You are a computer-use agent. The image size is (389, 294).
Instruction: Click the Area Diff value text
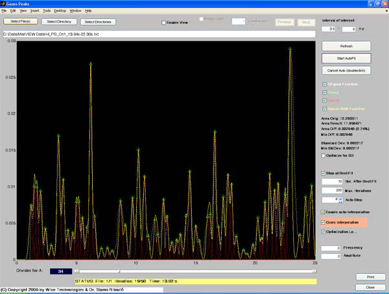tap(346, 129)
